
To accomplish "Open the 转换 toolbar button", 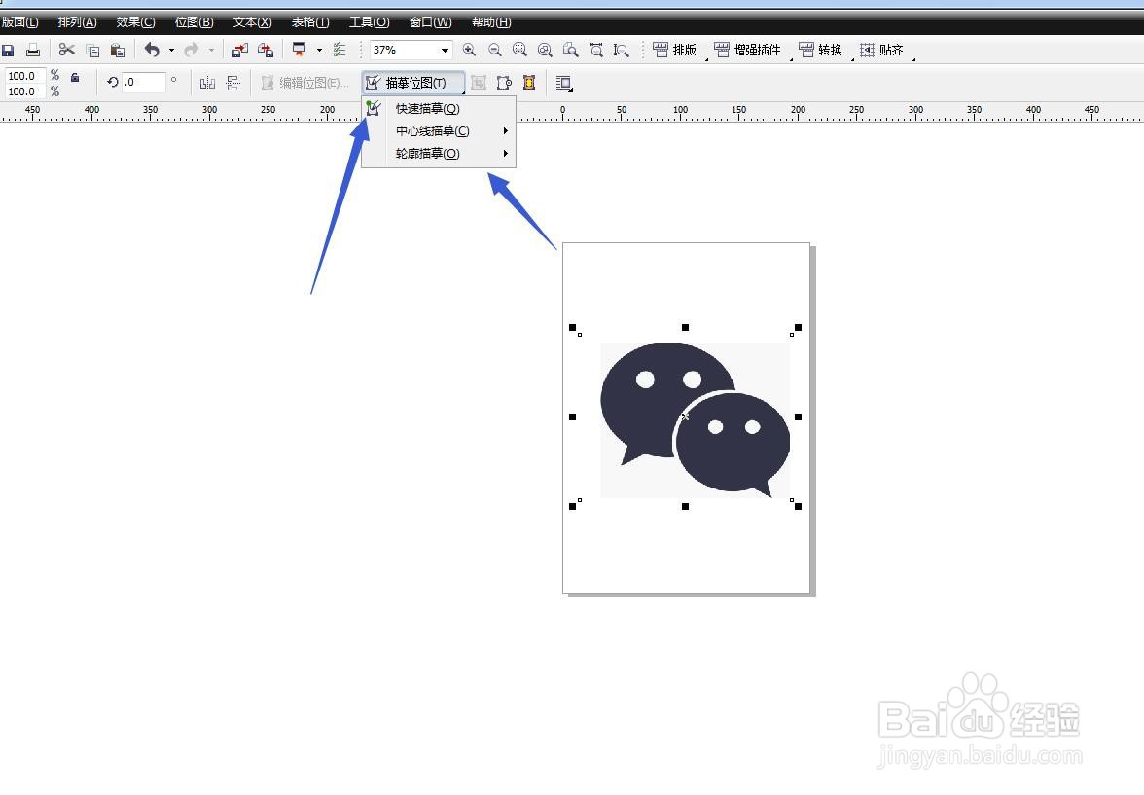I will 821,50.
